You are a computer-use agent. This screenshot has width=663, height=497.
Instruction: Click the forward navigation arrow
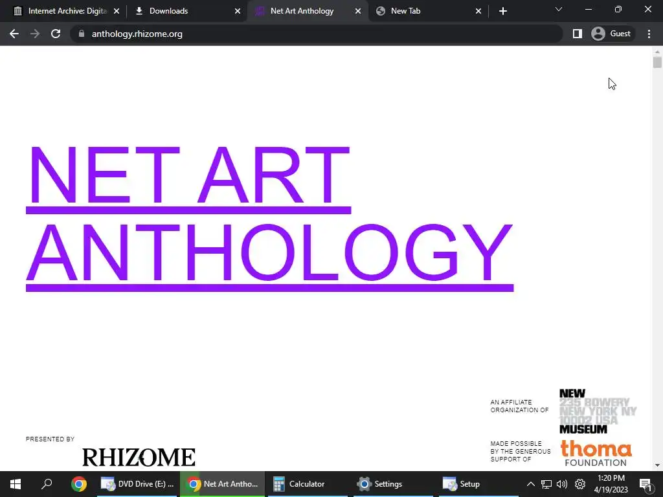tap(35, 34)
